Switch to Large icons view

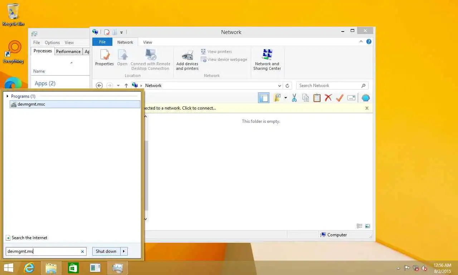(367, 226)
